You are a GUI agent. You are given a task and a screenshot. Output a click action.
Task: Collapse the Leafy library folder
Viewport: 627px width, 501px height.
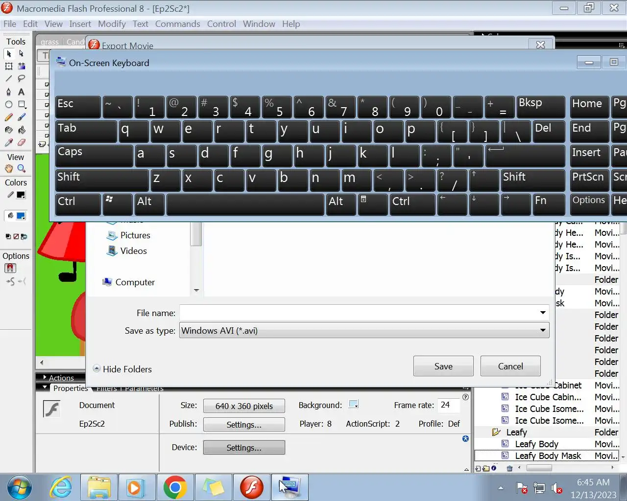click(496, 432)
